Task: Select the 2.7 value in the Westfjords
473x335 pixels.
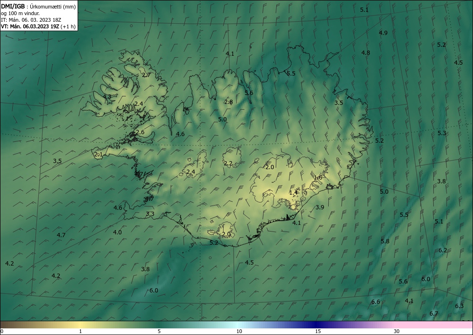Action: (x=146, y=75)
